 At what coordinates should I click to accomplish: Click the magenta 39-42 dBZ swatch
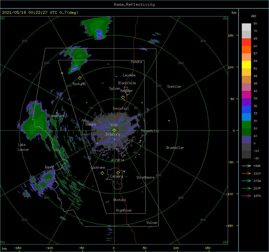[x=246, y=95]
